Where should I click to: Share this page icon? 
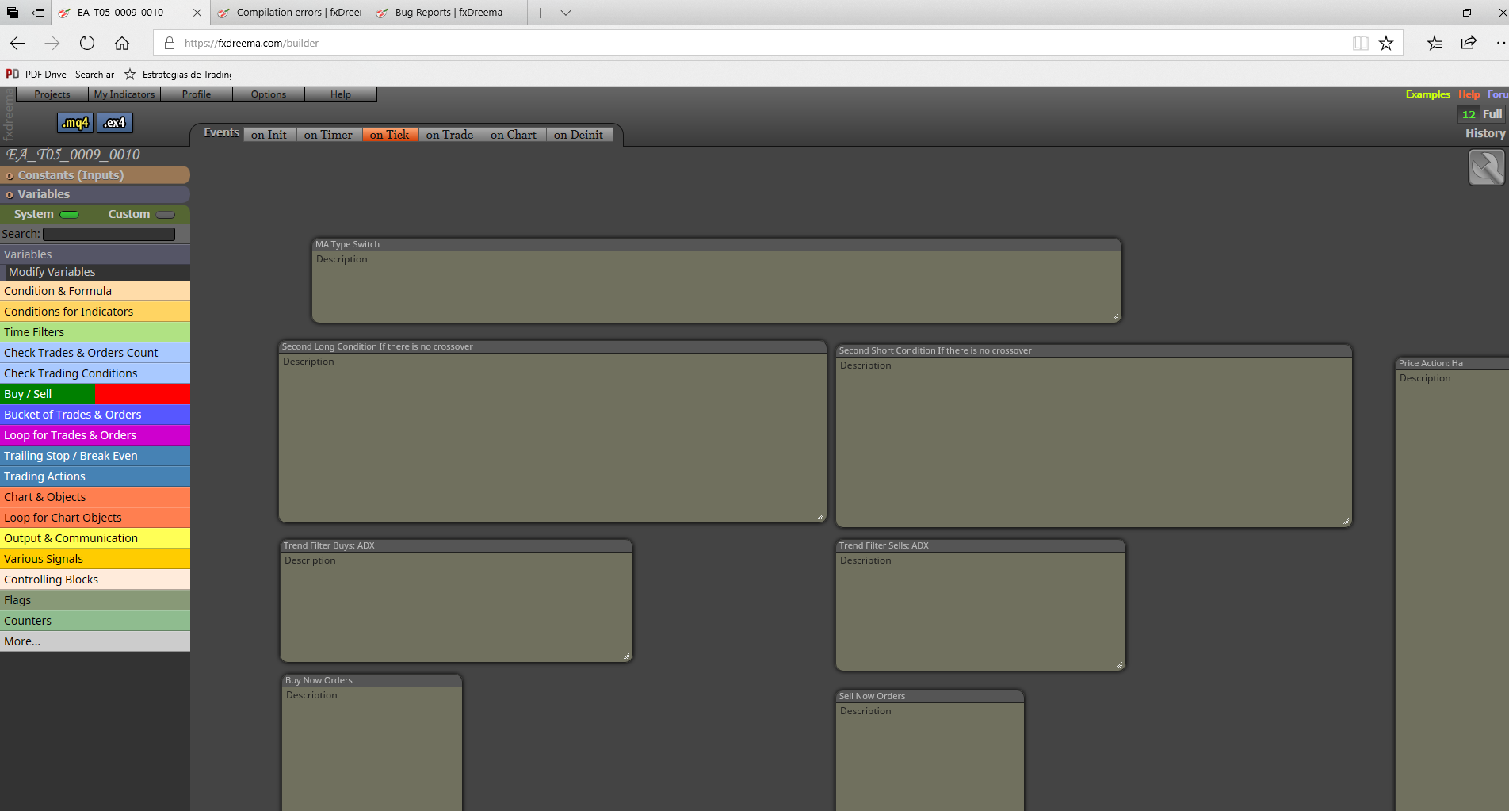click(x=1469, y=43)
